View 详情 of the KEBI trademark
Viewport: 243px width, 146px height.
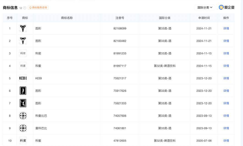(x=226, y=78)
